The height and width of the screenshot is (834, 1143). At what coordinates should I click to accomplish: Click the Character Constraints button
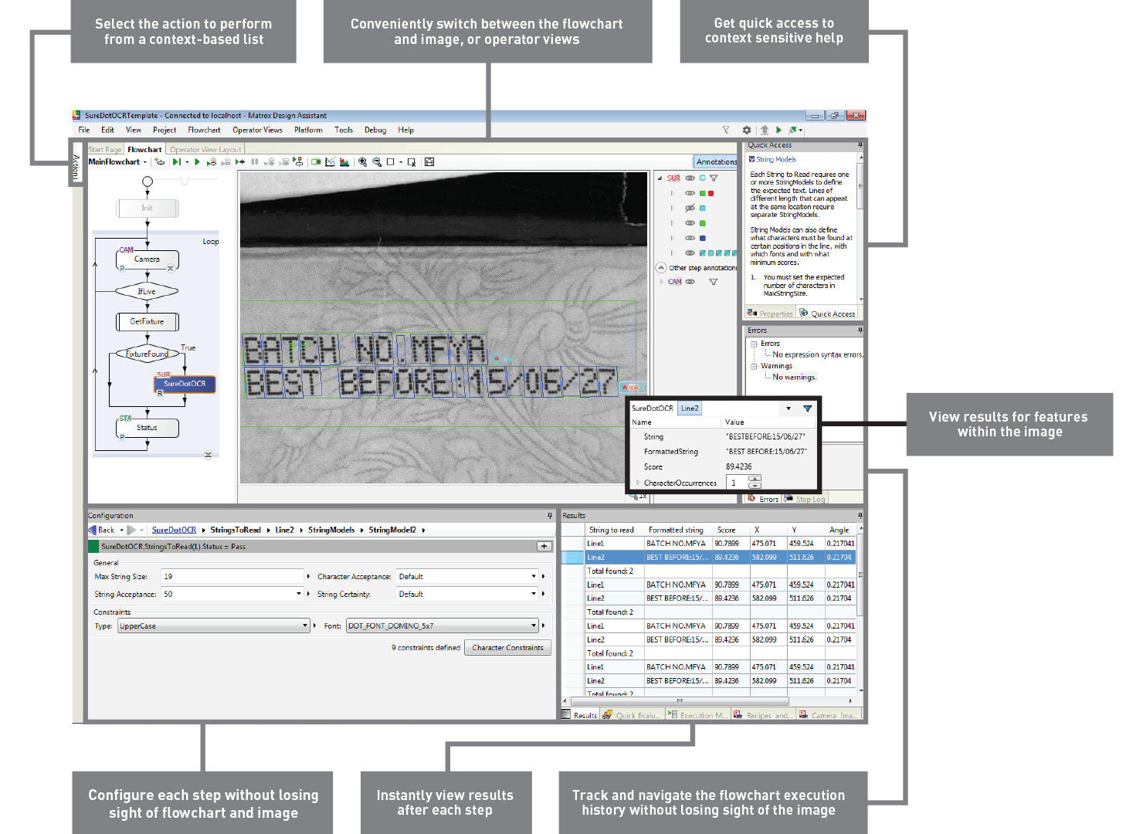tap(507, 648)
